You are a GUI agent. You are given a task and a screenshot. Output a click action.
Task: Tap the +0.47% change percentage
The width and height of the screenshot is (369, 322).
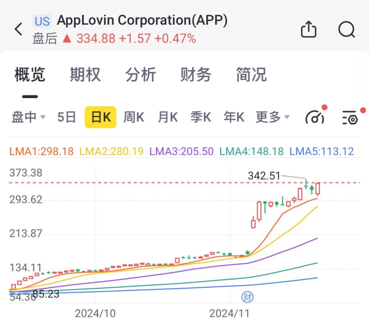click(x=175, y=39)
